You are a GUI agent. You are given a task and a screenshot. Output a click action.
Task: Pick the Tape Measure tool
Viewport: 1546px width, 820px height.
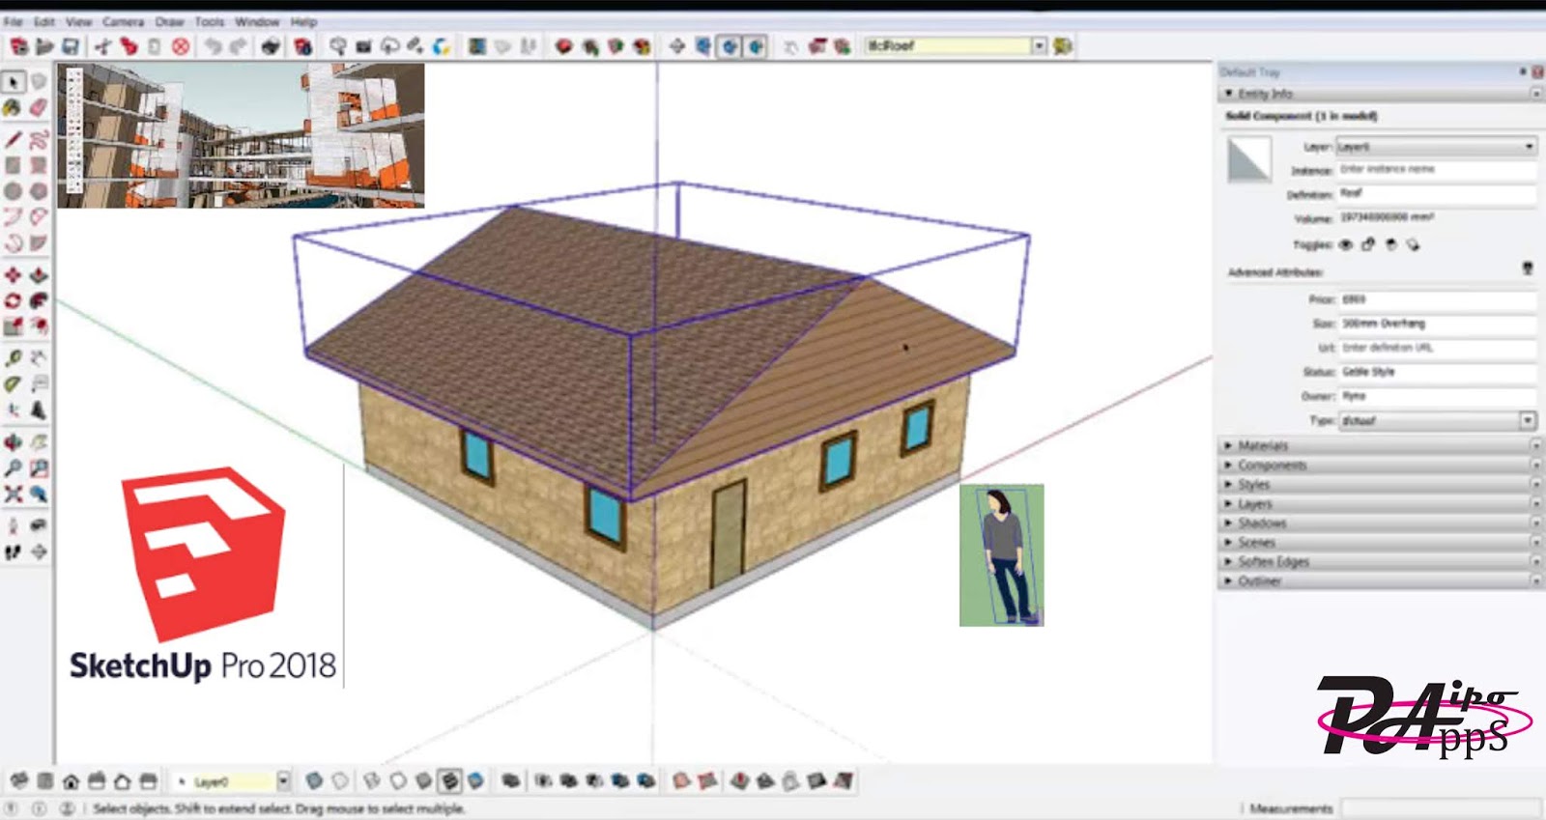13,358
